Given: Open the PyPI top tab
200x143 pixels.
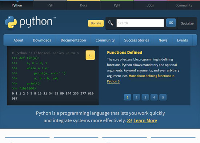Looking at the screenshot, I should tap(117, 5).
